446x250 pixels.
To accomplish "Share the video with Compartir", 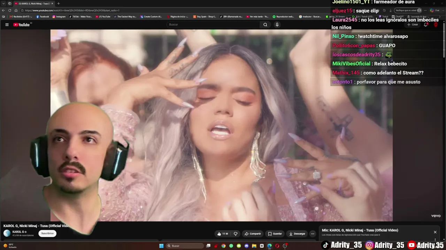I will pos(253,234).
